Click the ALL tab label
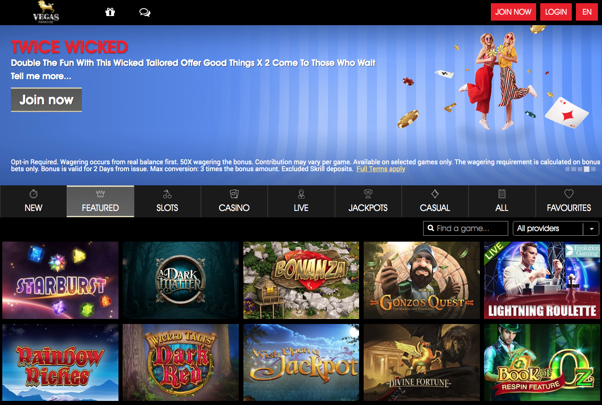The image size is (602, 405). [x=502, y=208]
